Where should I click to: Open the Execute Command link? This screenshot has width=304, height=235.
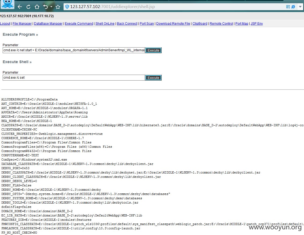[79, 24]
